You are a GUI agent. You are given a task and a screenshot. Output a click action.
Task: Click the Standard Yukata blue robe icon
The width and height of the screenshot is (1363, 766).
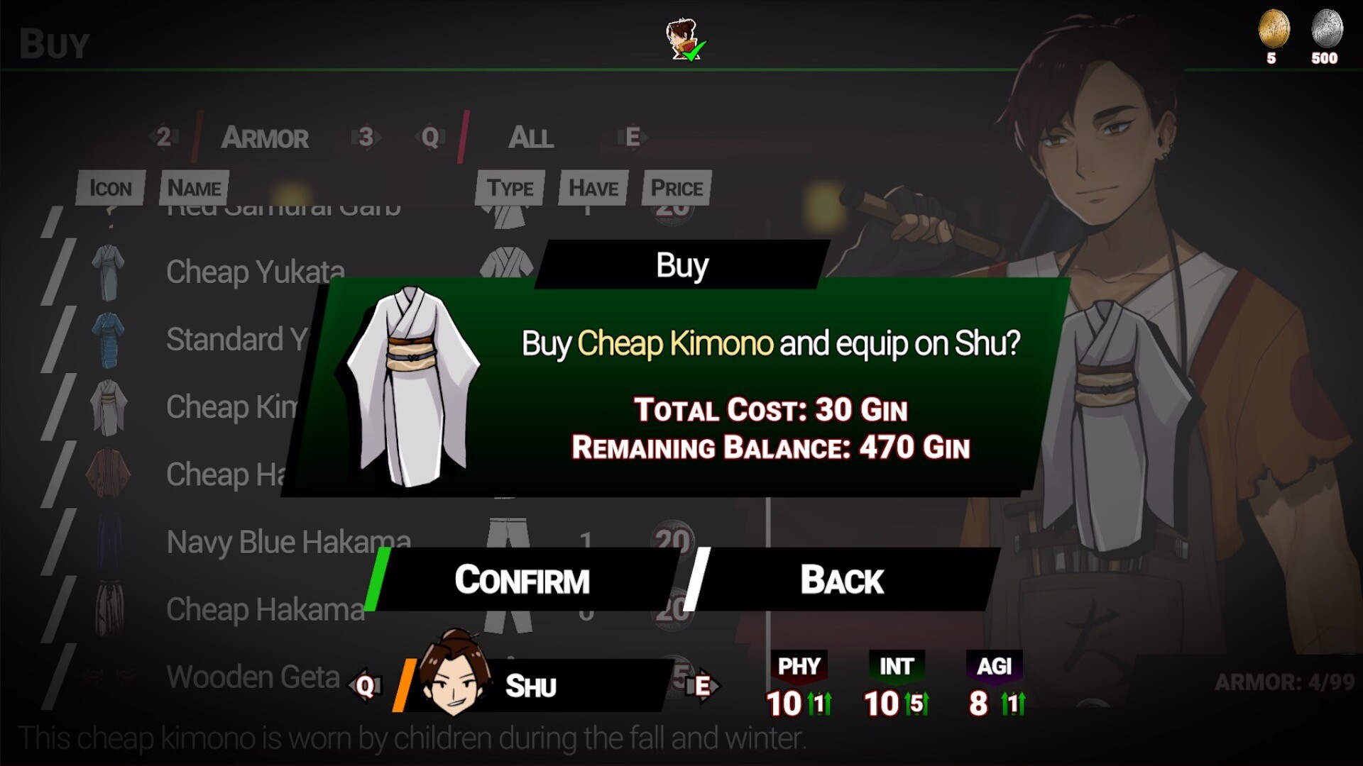[108, 340]
